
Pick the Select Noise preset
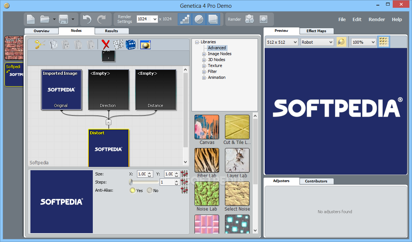click(237, 194)
